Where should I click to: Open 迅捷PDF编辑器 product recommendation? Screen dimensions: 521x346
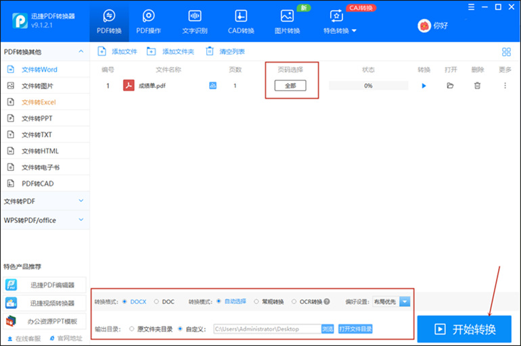pos(45,285)
